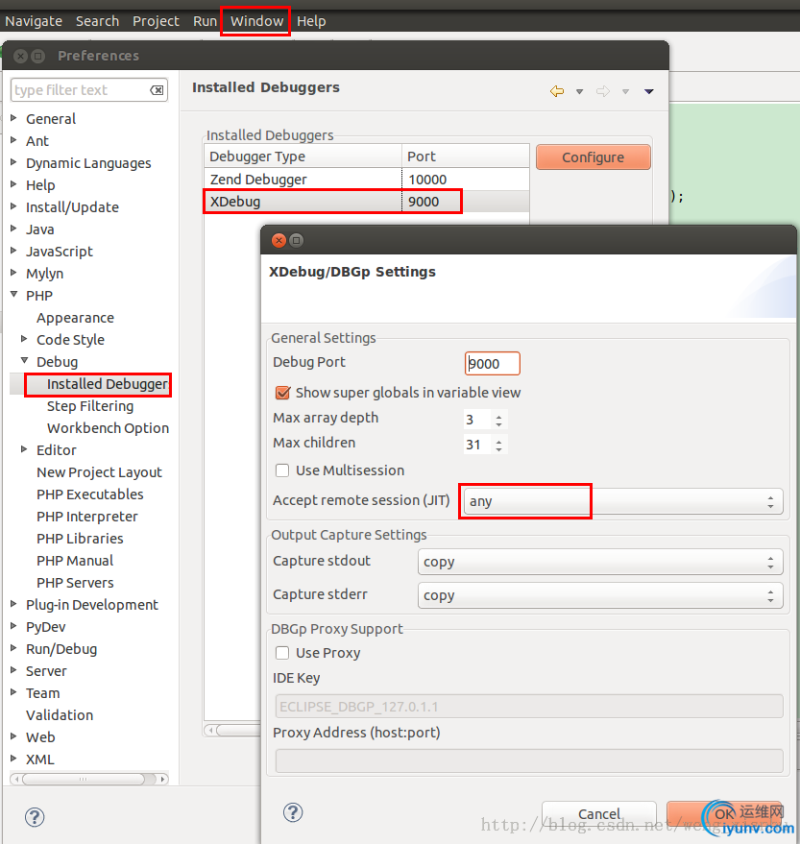The height and width of the screenshot is (844, 800).
Task: Click Cancel in XDebug settings
Action: pyautogui.click(x=598, y=813)
